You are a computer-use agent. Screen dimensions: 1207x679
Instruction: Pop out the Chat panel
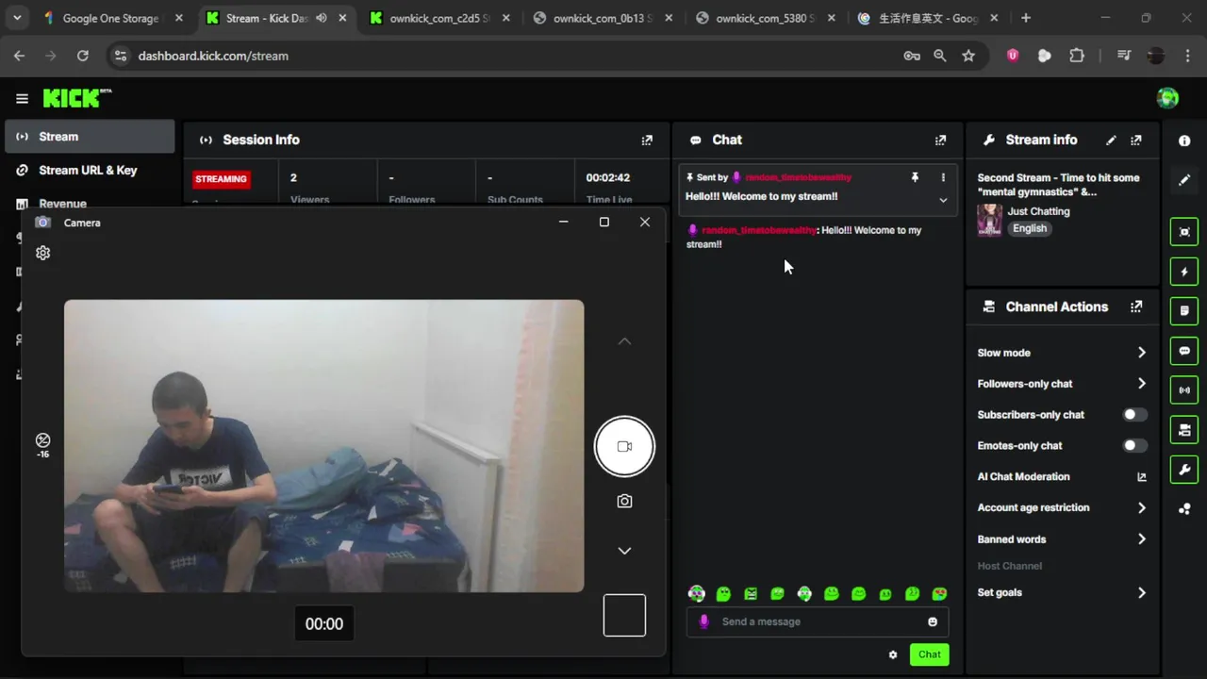(940, 140)
